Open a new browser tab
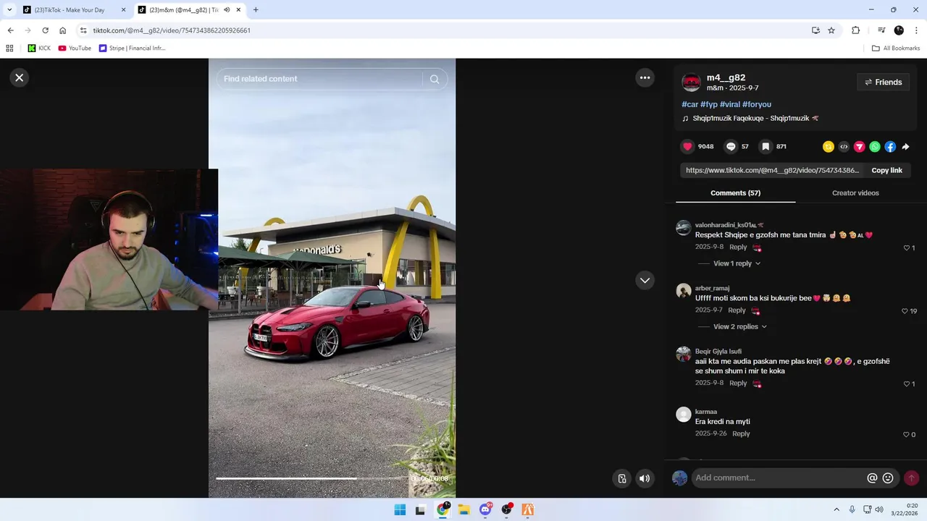 (x=256, y=10)
